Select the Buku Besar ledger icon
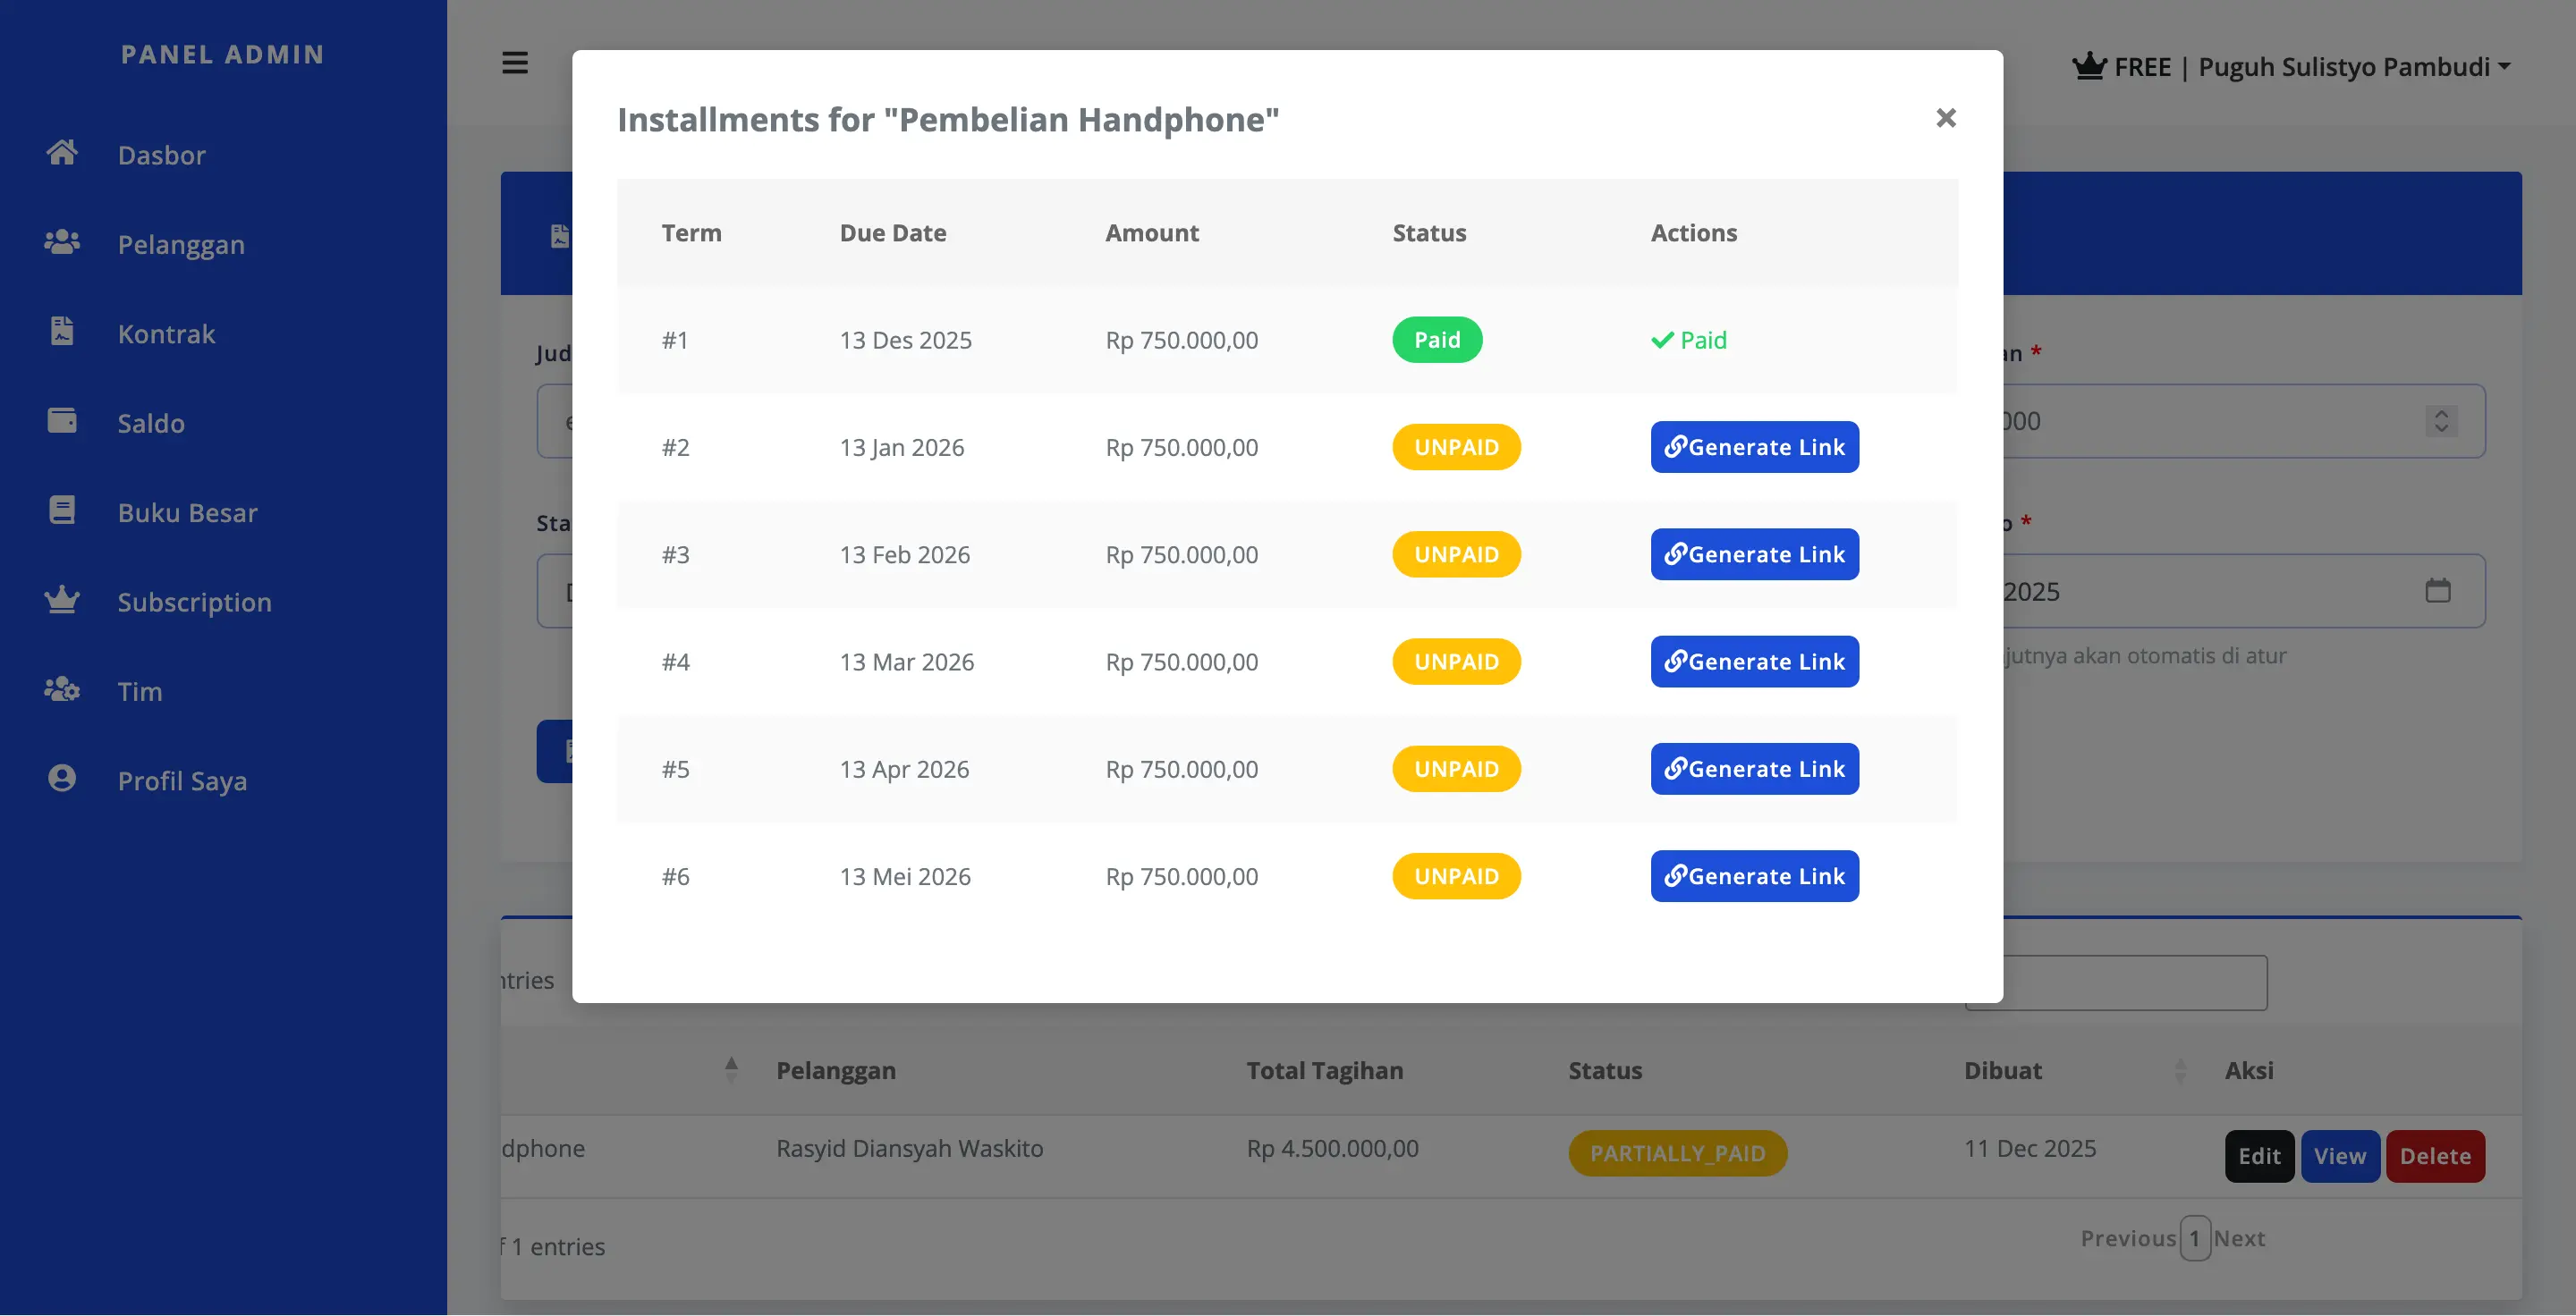 click(63, 510)
